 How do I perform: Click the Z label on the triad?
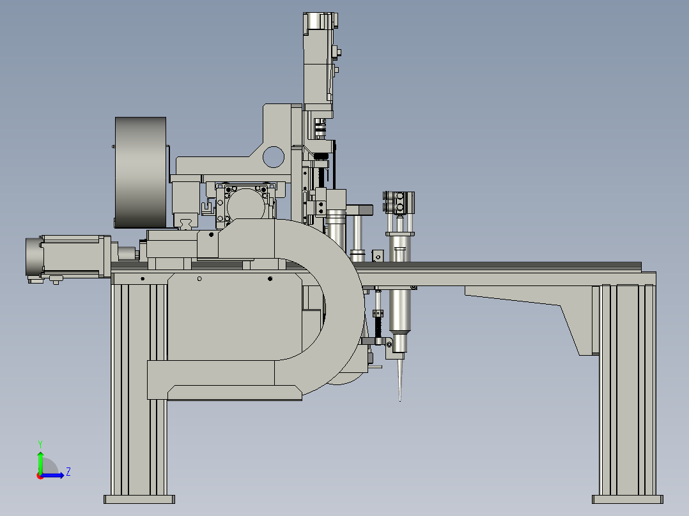(x=68, y=472)
